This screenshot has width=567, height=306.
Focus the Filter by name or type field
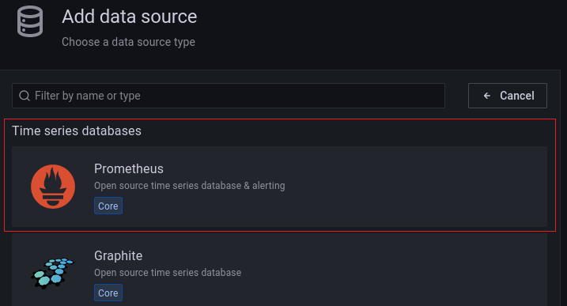229,96
